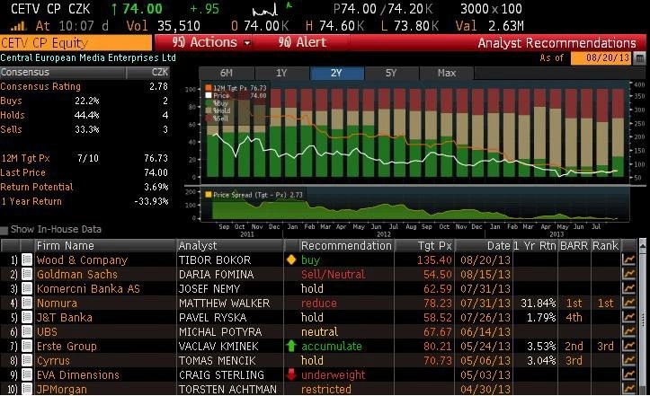Open document icon for Komercni Banka AS row

(27, 289)
